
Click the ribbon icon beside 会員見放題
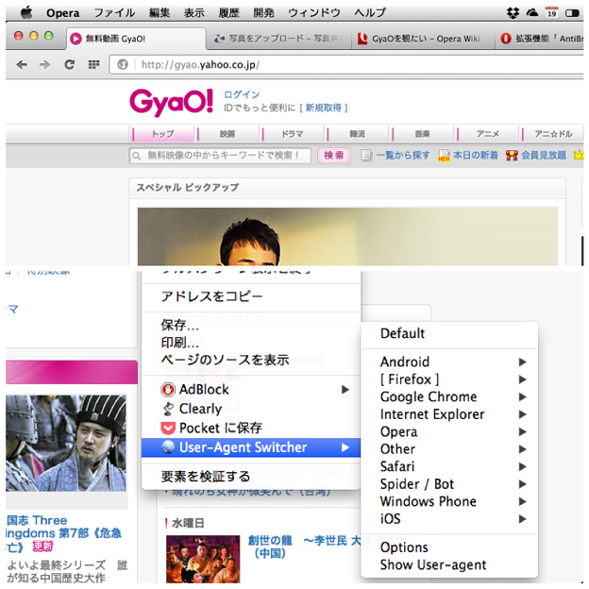point(512,155)
